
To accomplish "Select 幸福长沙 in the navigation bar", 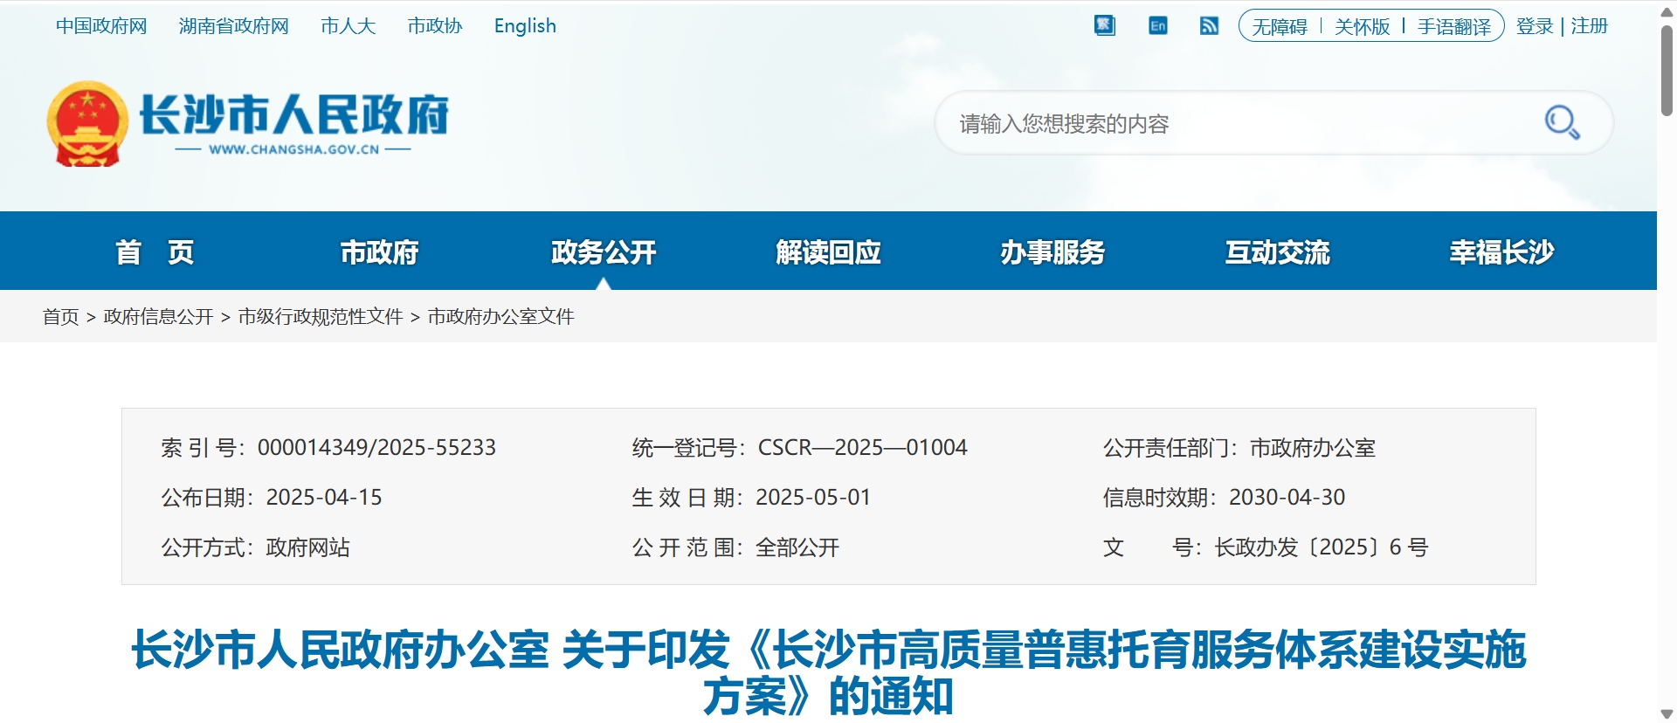I will point(1501,252).
